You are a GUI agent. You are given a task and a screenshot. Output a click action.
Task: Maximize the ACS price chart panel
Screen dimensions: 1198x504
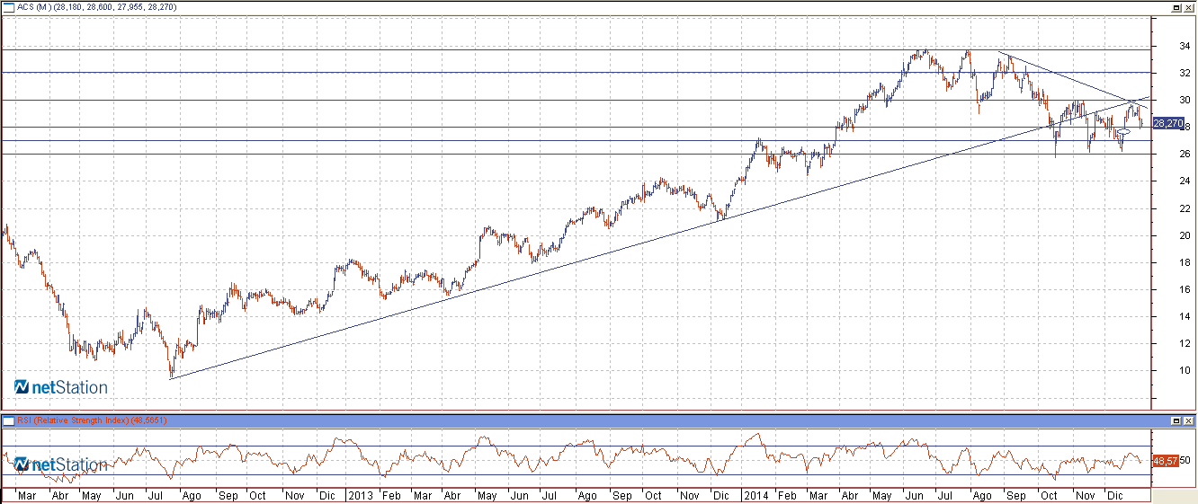click(1176, 7)
